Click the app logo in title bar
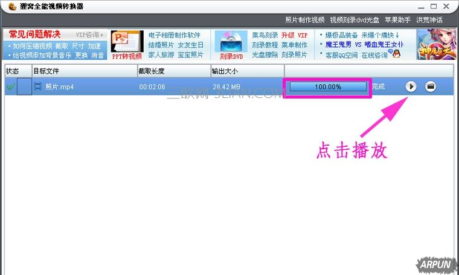The width and height of the screenshot is (459, 275). (12, 6)
